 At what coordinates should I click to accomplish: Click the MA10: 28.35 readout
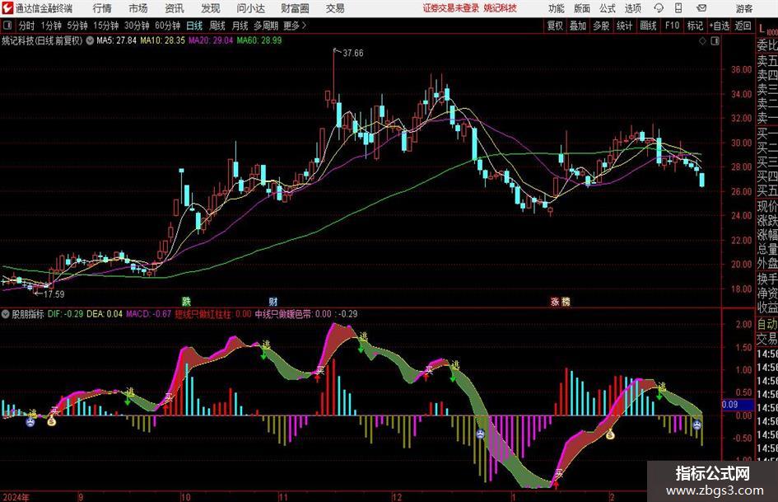(x=162, y=40)
